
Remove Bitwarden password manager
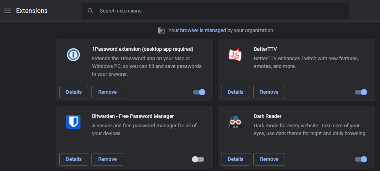(x=107, y=159)
